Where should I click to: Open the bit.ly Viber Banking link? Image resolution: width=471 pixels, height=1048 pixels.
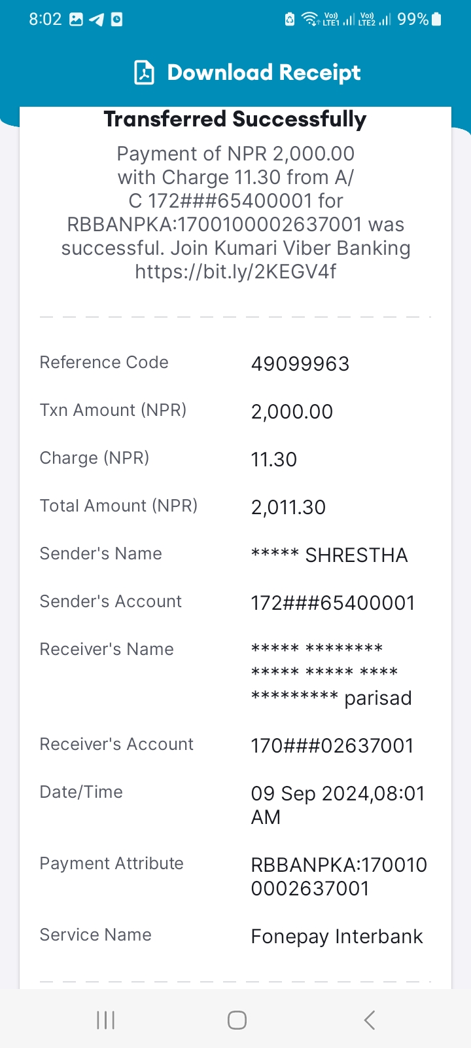click(235, 271)
